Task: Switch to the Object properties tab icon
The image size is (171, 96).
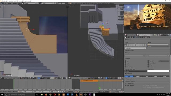Action: click(136, 37)
